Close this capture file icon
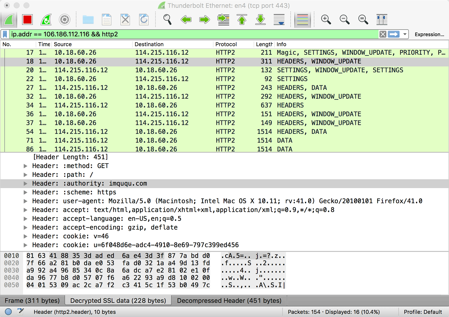The height and width of the screenshot is (317, 449). [125, 20]
